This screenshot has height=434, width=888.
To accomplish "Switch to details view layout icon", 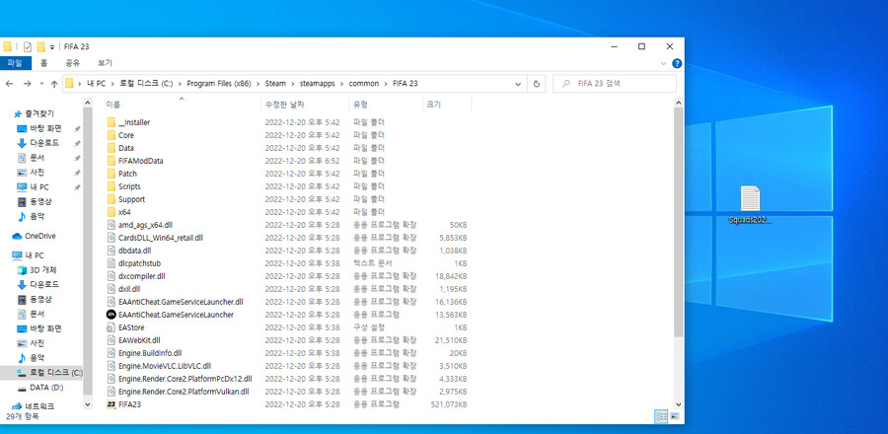I will [661, 416].
